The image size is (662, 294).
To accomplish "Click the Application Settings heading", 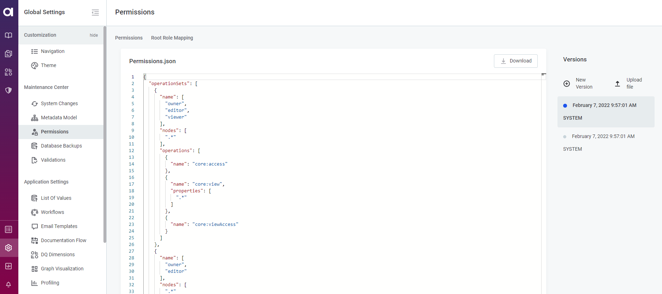I will [x=46, y=182].
